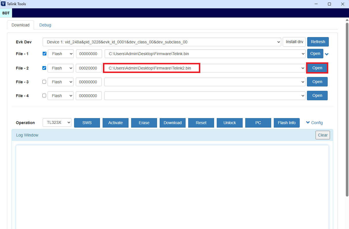Expand the Config options
349x229 pixels.
(x=314, y=123)
